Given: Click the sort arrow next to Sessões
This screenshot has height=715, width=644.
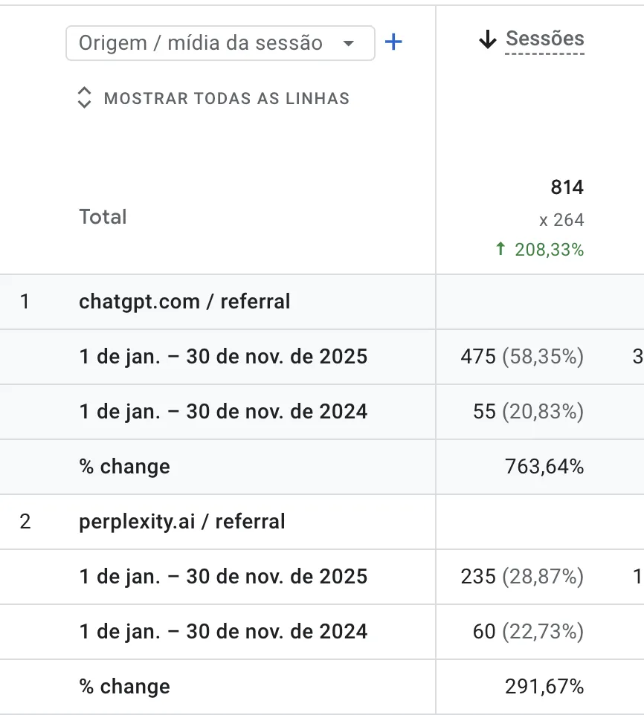Looking at the screenshot, I should pos(487,39).
